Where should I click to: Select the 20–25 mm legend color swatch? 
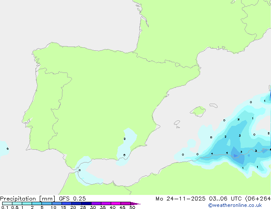[x=76, y=203]
